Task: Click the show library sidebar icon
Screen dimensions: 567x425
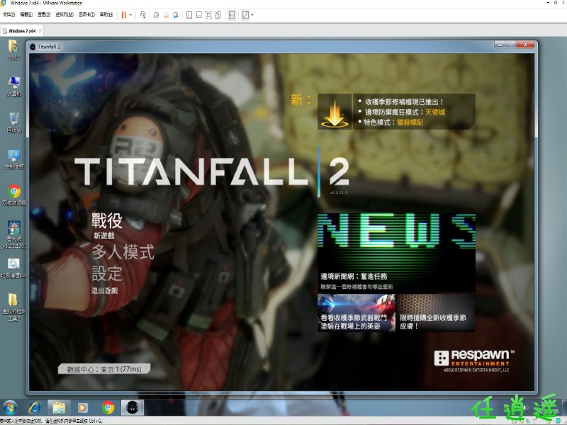Action: [189, 15]
